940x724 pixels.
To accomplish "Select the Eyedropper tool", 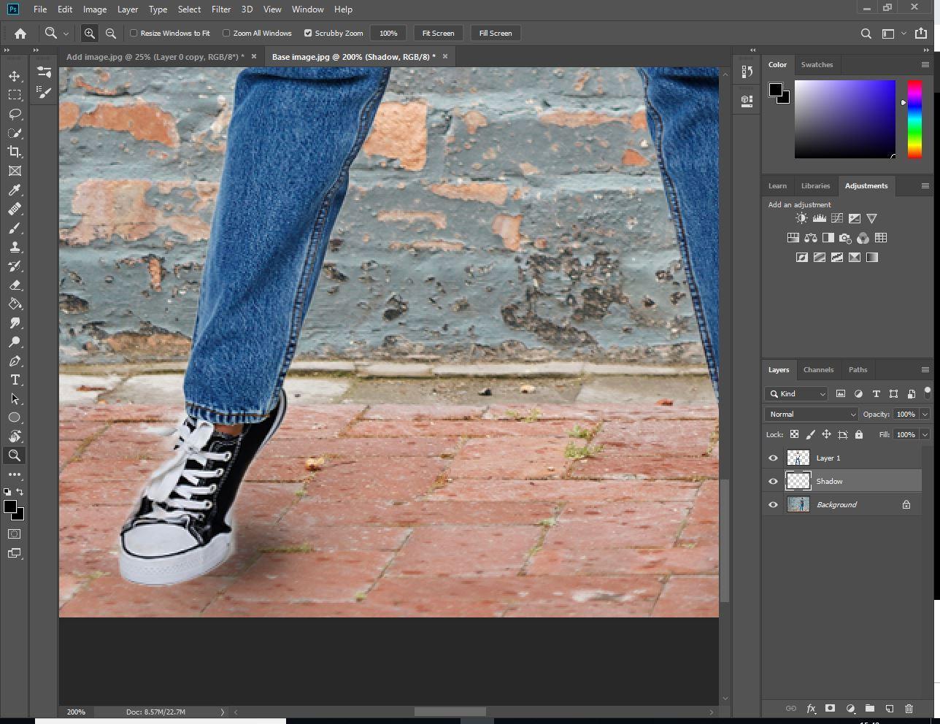I will click(15, 190).
